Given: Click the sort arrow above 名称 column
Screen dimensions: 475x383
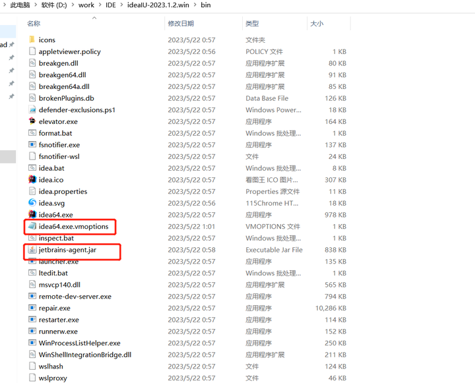Looking at the screenshot, I should (94, 18).
